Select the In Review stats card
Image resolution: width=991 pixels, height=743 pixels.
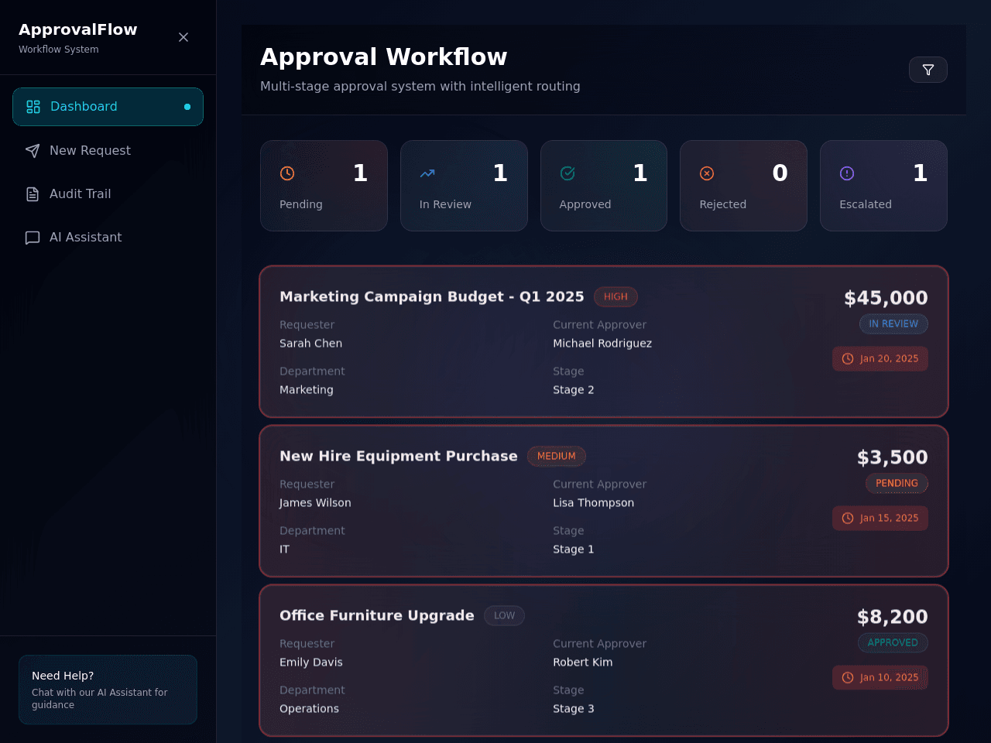(464, 186)
